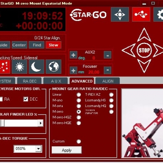163x163 pixels.
Task: Click the Star-GO logo
Action: click(88, 15)
